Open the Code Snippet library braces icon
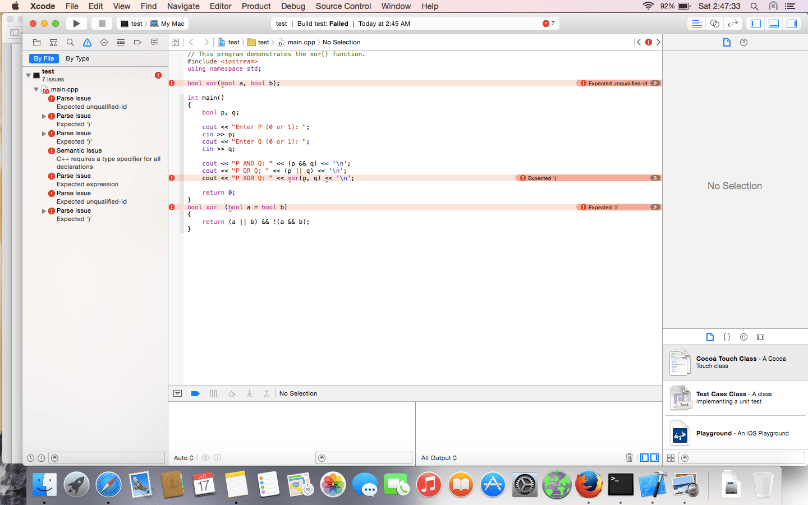808x505 pixels. pyautogui.click(x=727, y=337)
